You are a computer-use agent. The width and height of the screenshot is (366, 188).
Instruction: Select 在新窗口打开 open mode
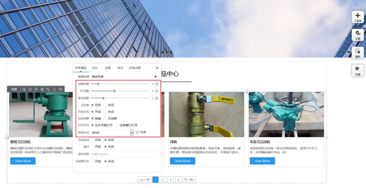coord(117,125)
